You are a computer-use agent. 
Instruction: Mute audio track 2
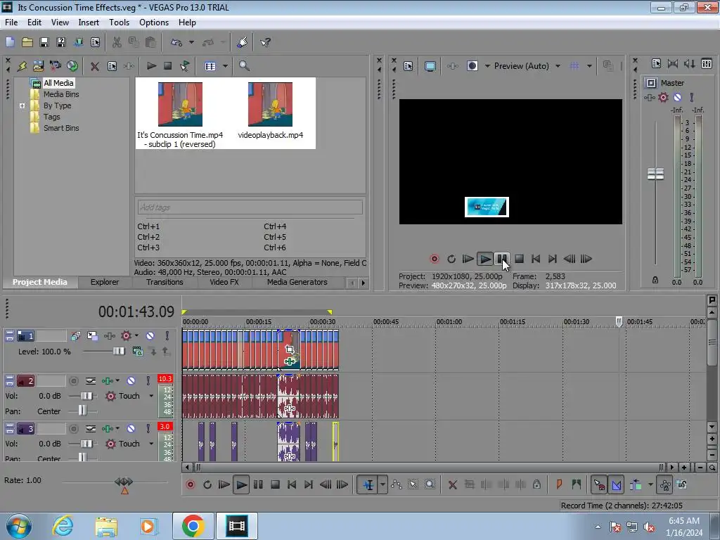[x=131, y=380]
